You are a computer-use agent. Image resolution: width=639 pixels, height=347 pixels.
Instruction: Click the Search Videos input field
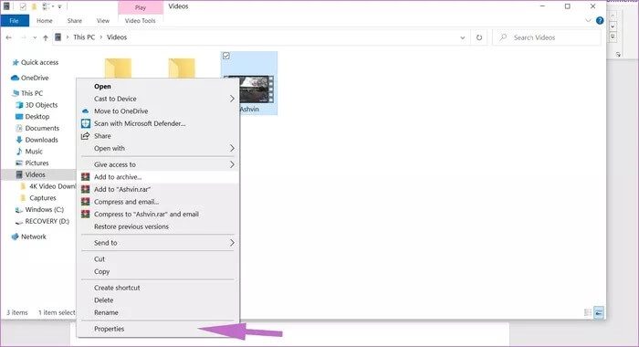pyautogui.click(x=547, y=37)
